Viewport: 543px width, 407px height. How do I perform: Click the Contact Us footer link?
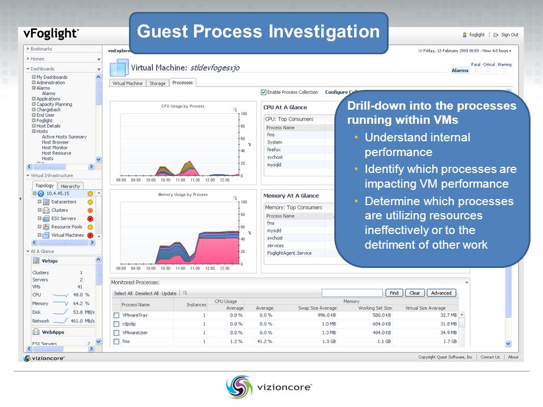[x=490, y=357]
